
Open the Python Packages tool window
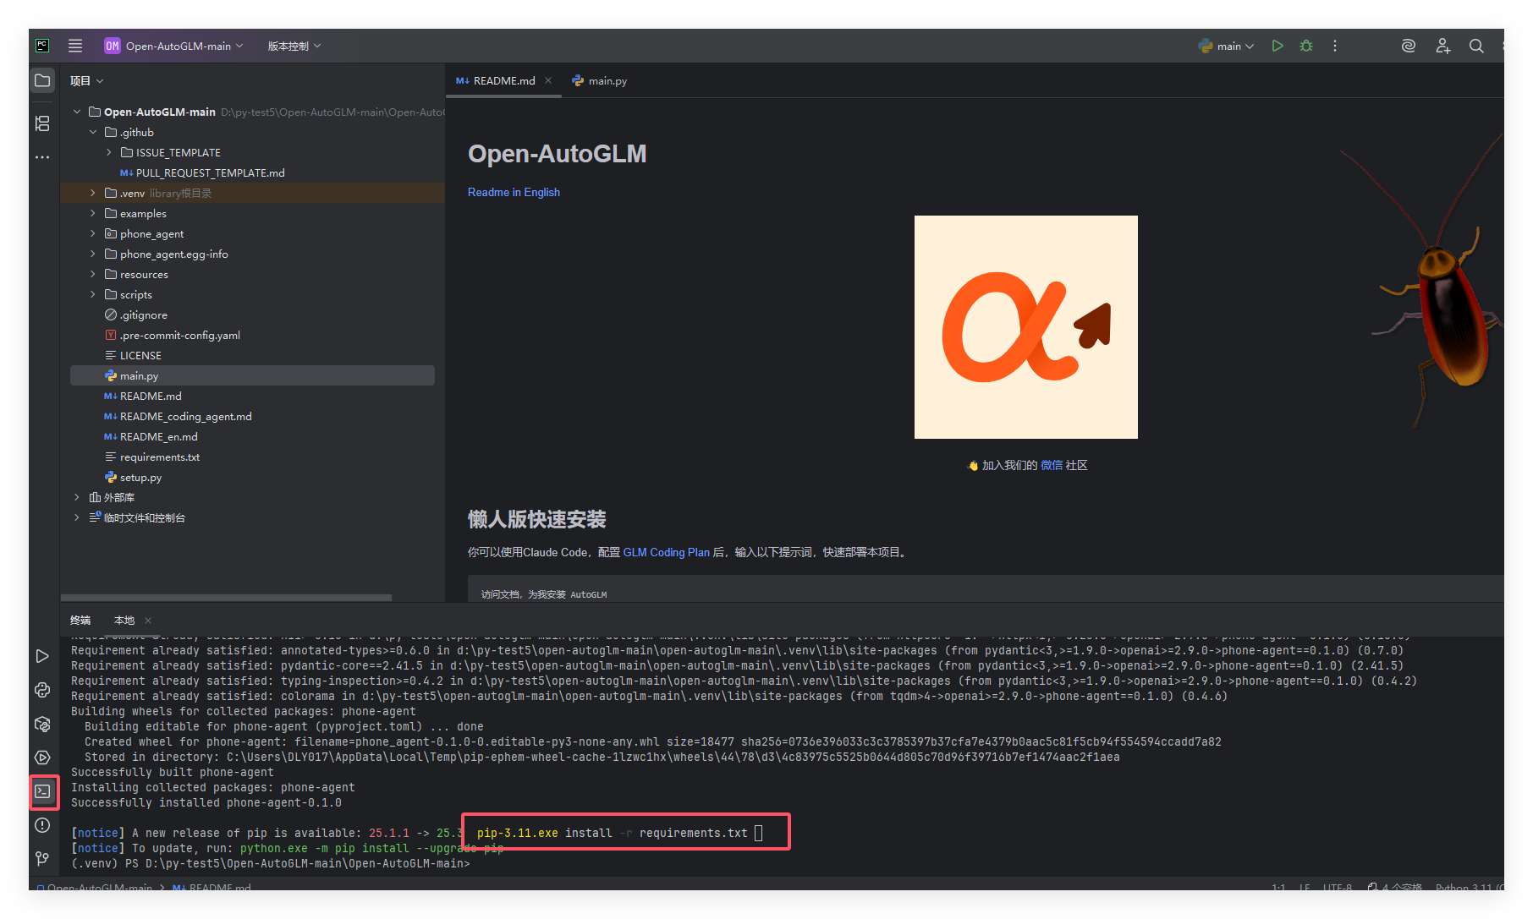click(42, 725)
